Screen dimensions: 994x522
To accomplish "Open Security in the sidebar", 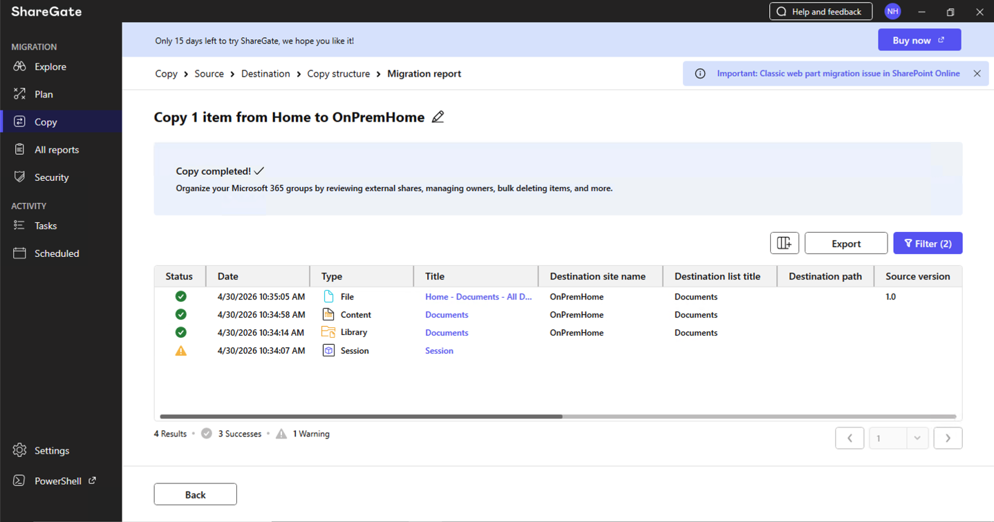I will click(52, 177).
